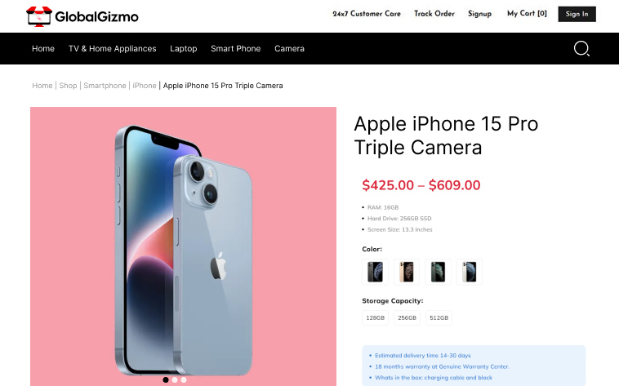Choose the midnight green color thumbnail
Viewport: 619px width, 386px height.
pos(438,272)
